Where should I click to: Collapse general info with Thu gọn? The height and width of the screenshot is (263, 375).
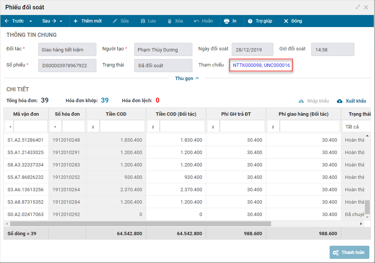[187, 78]
